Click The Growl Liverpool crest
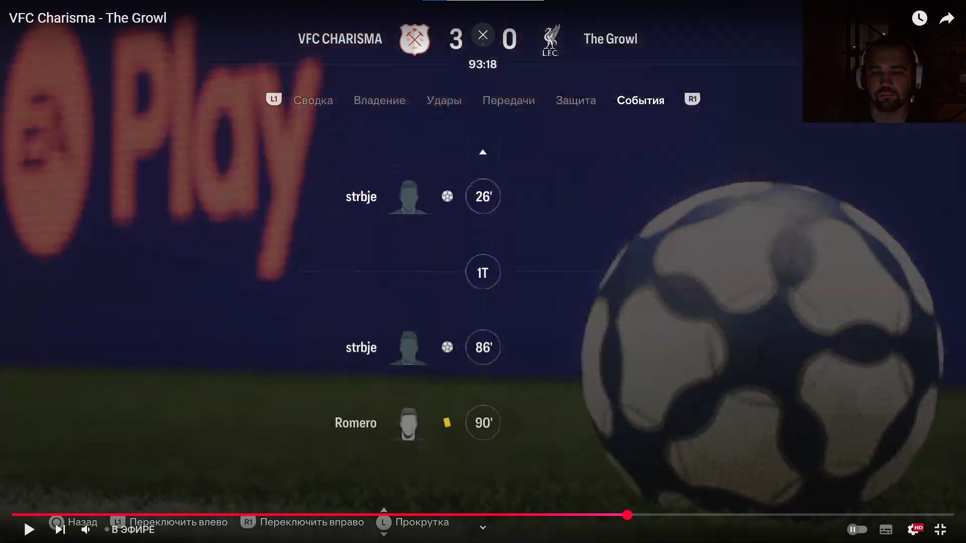The height and width of the screenshot is (543, 966). tap(550, 40)
